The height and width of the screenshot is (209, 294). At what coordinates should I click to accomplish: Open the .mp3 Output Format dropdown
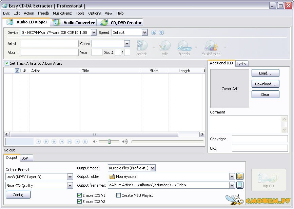pos(70,177)
